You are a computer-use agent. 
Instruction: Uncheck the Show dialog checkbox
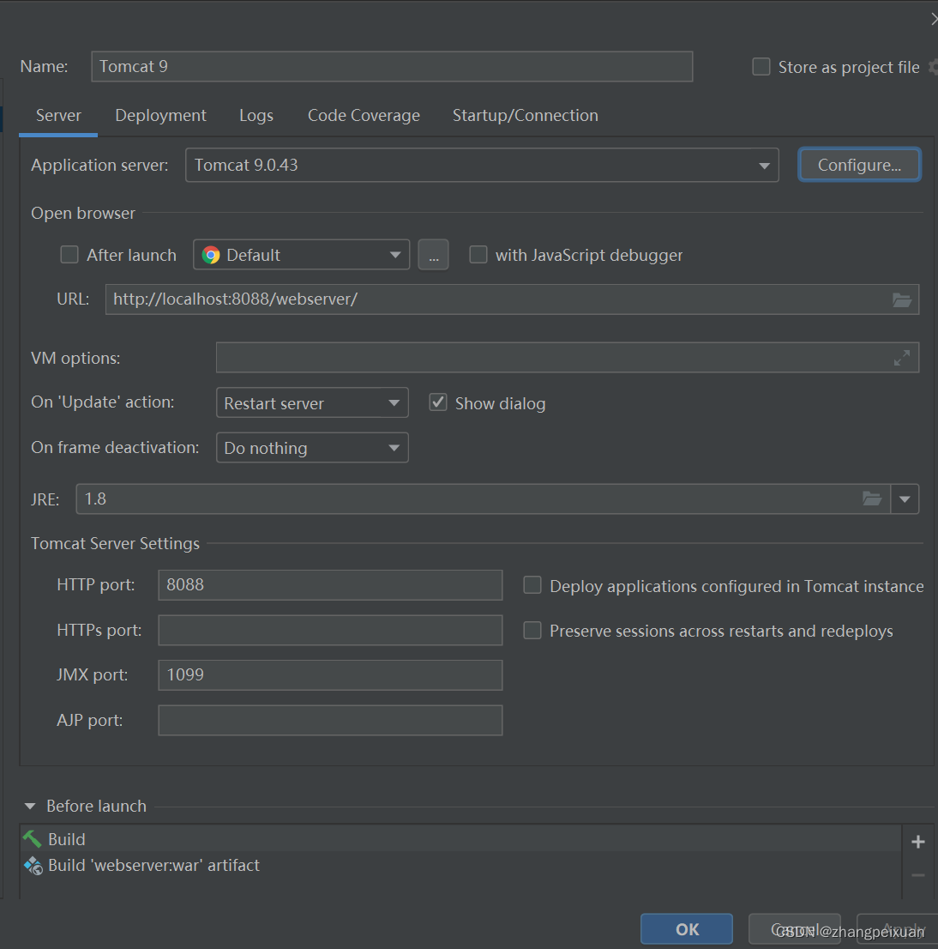tap(438, 402)
